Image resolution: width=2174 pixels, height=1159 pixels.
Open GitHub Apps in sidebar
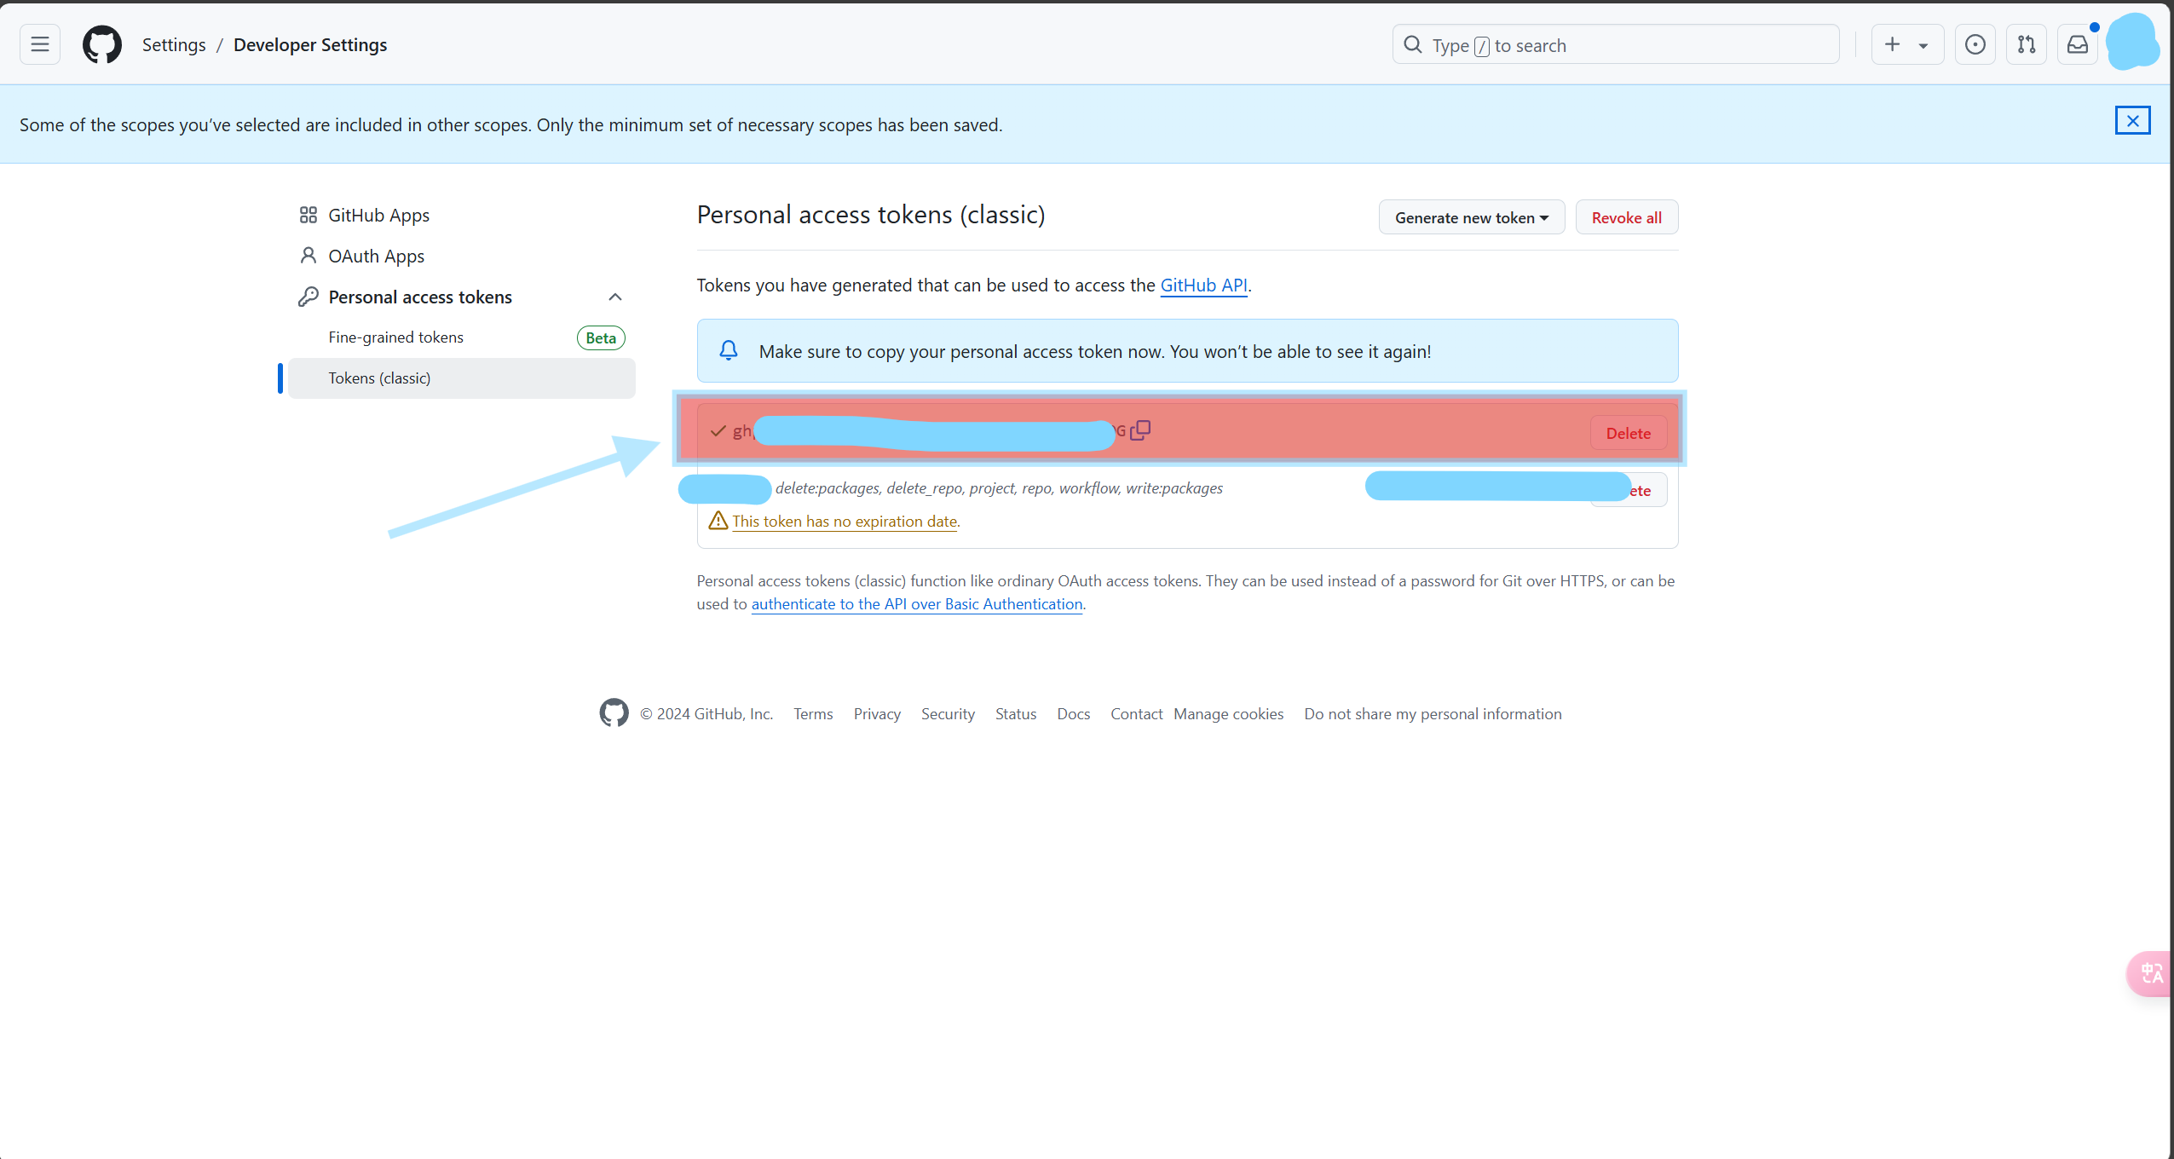coord(378,215)
